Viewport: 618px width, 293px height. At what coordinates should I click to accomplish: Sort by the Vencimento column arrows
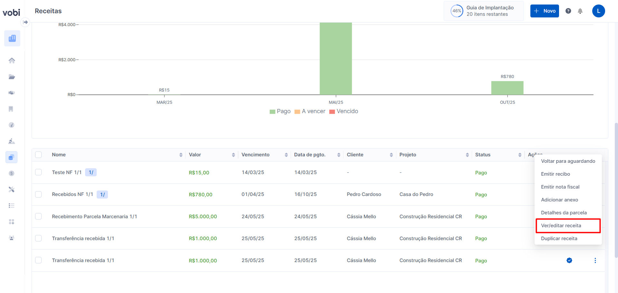[286, 155]
